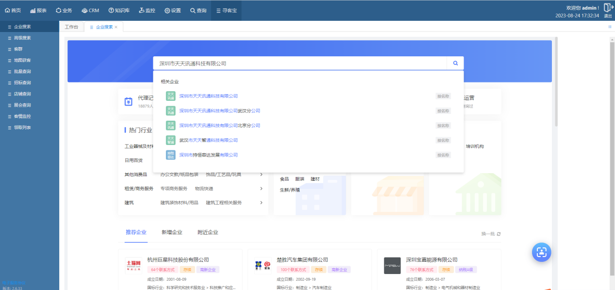The image size is (615, 290).
Task: Open 深圳市天天讯通科技有限公司北京分公司 suggestion
Action: click(219, 126)
